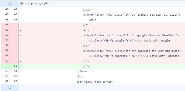Click new line number 48 beside the btn-primary link
Image resolution: width=185 pixels, height=91 pixels.
16,14
